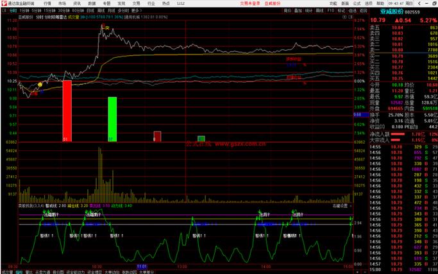Click the 标记 mark tool
Screen dimensions: 438x274
(x=341, y=11)
